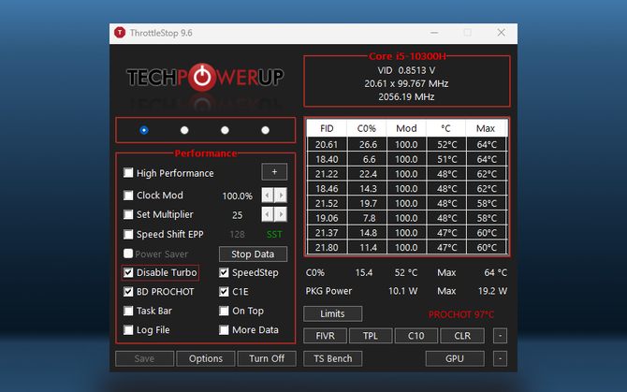Image resolution: width=627 pixels, height=392 pixels.
Task: Decrease Set Multiplier with the left arrow
Action: [x=268, y=214]
